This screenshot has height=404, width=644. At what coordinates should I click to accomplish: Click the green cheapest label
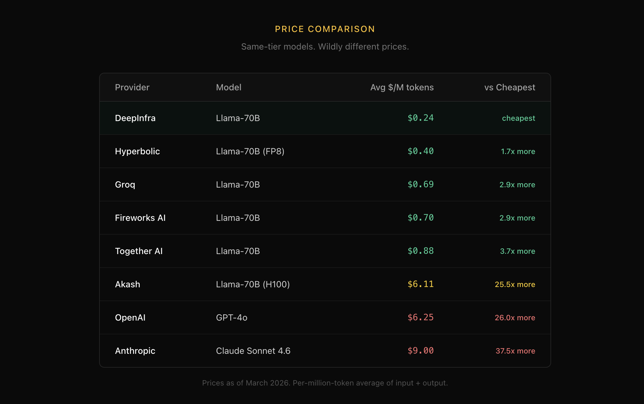[518, 118]
